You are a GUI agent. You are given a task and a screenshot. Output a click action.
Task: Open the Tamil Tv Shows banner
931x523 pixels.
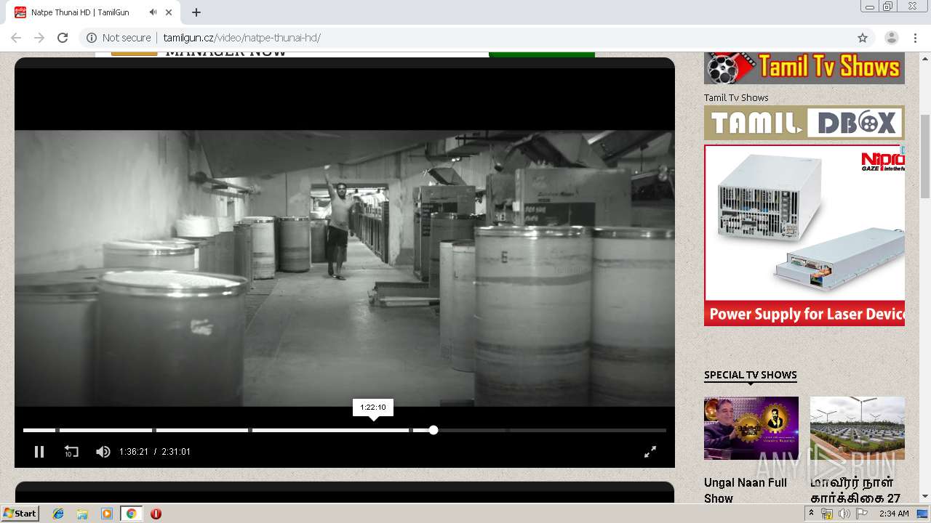804,68
